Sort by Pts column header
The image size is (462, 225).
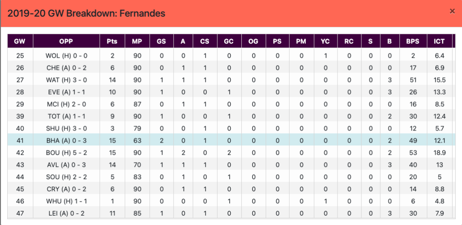112,41
